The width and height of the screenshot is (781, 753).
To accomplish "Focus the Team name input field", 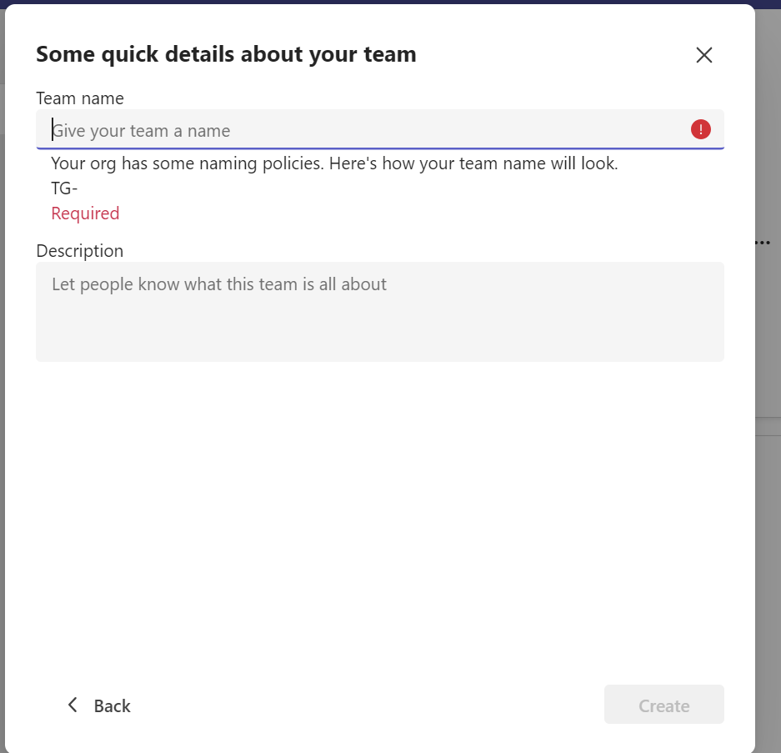I will pyautogui.click(x=367, y=130).
